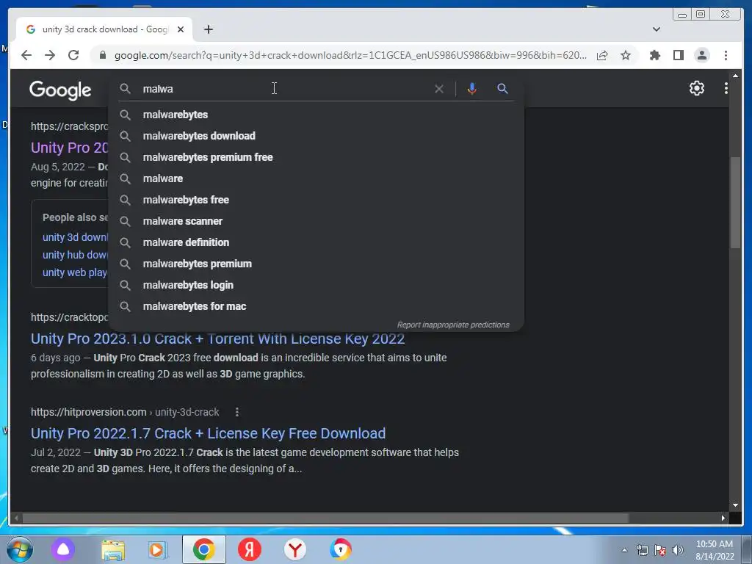The width and height of the screenshot is (752, 564).
Task: Click the vertical scrollbar down arrow
Action: point(735,505)
